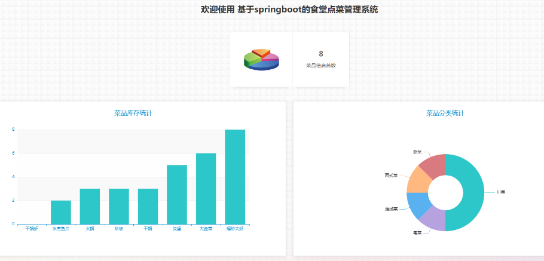Click the tallest bar above 爆炒大虾
The image size is (544, 261).
pos(235,177)
